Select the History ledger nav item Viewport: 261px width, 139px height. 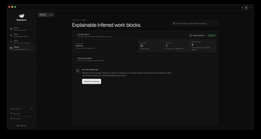[21, 48]
